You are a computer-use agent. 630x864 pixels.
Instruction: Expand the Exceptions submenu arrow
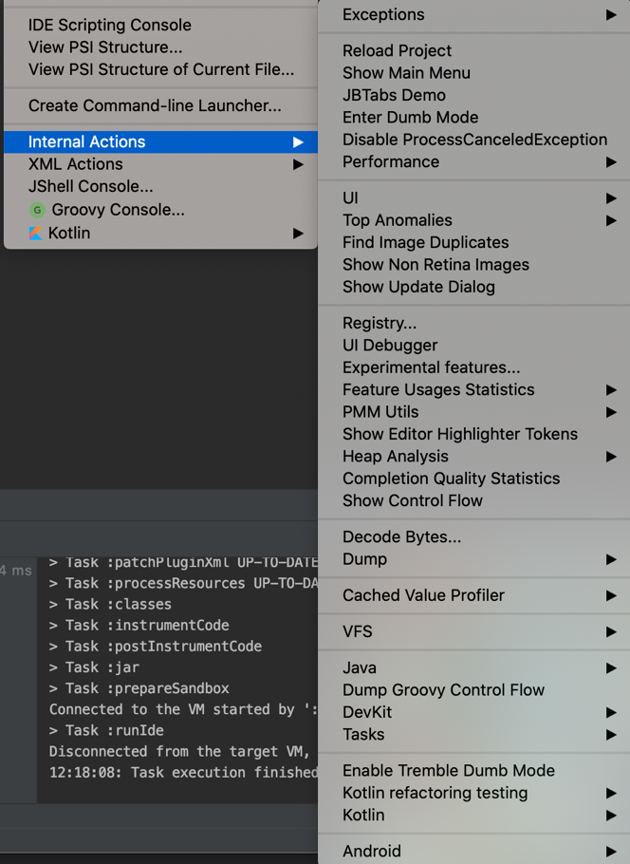[x=611, y=15]
